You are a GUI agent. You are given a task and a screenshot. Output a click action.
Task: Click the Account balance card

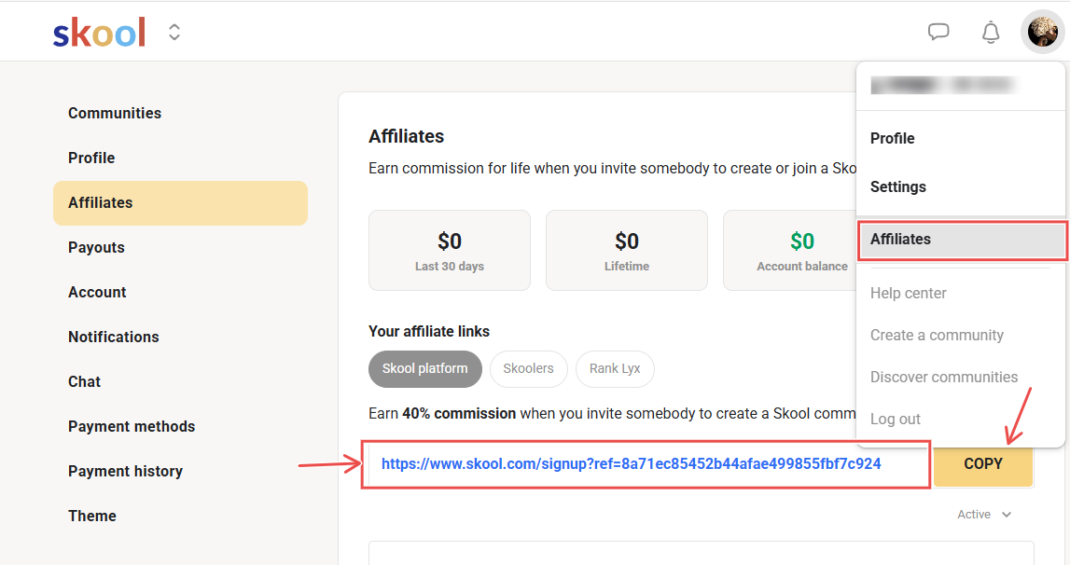pos(789,251)
